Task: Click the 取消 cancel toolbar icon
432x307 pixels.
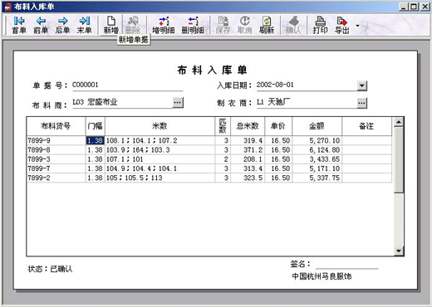Action: [x=245, y=25]
